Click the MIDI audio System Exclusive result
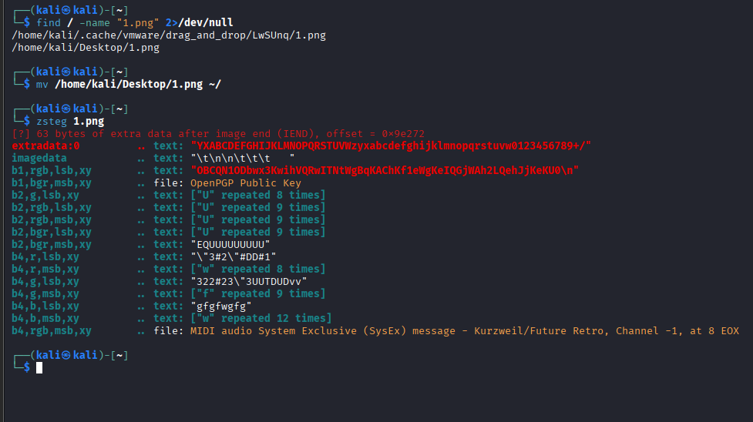753x422 pixels. tap(465, 331)
